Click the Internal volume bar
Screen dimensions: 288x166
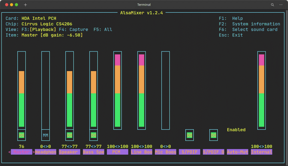261,91
